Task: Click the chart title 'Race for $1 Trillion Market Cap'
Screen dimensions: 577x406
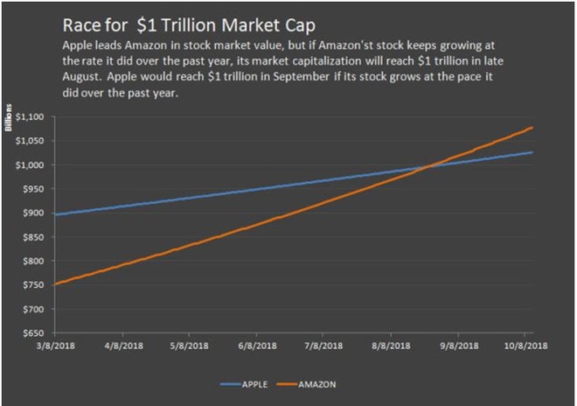Action: pyautogui.click(x=189, y=25)
